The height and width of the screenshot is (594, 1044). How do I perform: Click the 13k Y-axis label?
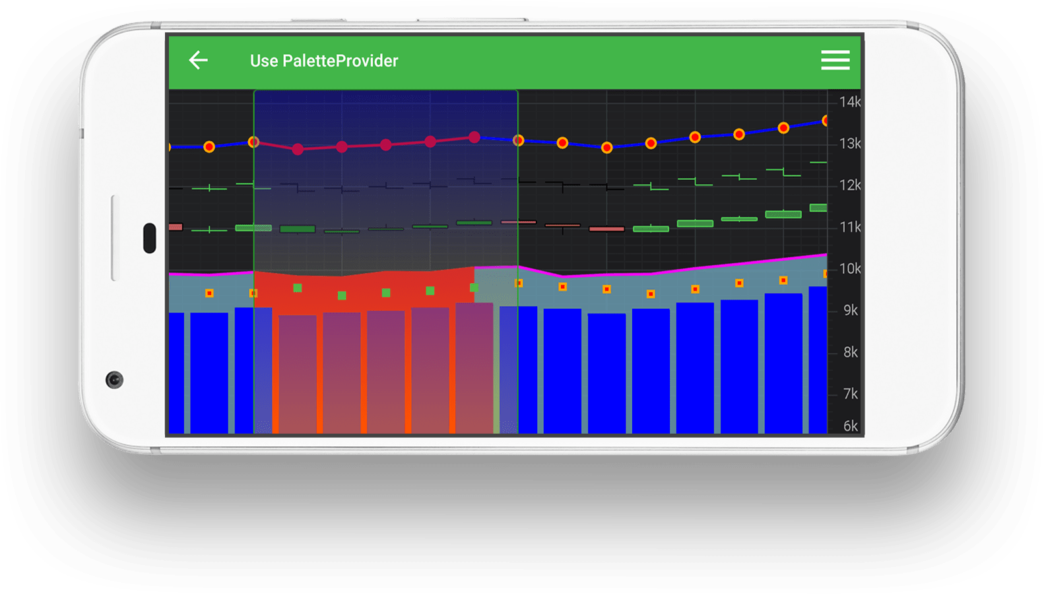click(x=849, y=143)
